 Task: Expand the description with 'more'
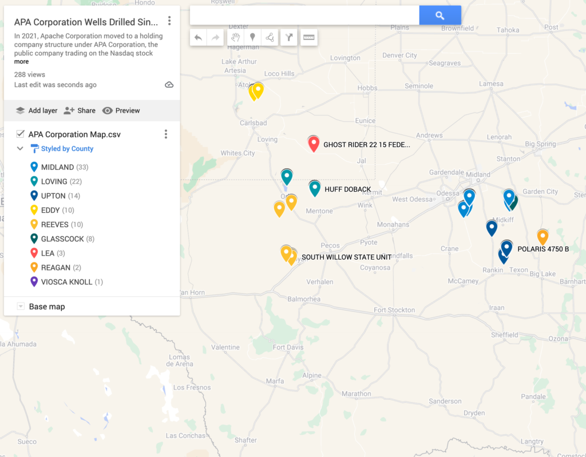coord(21,62)
